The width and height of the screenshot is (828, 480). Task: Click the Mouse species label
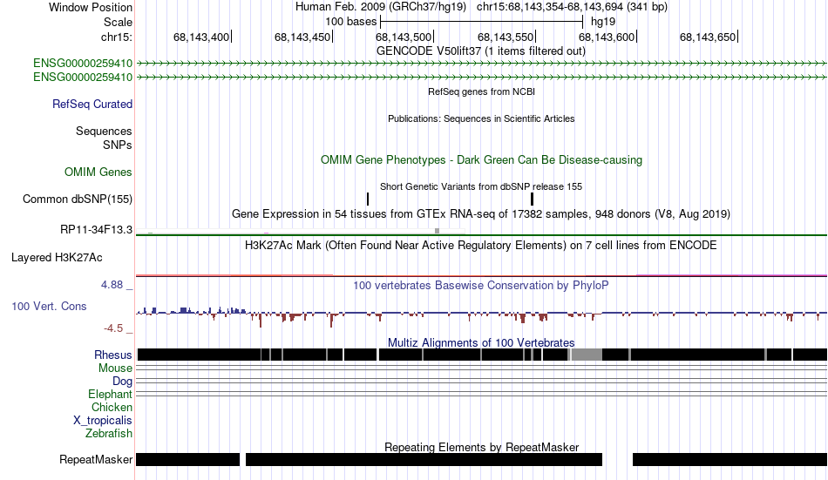click(x=115, y=368)
